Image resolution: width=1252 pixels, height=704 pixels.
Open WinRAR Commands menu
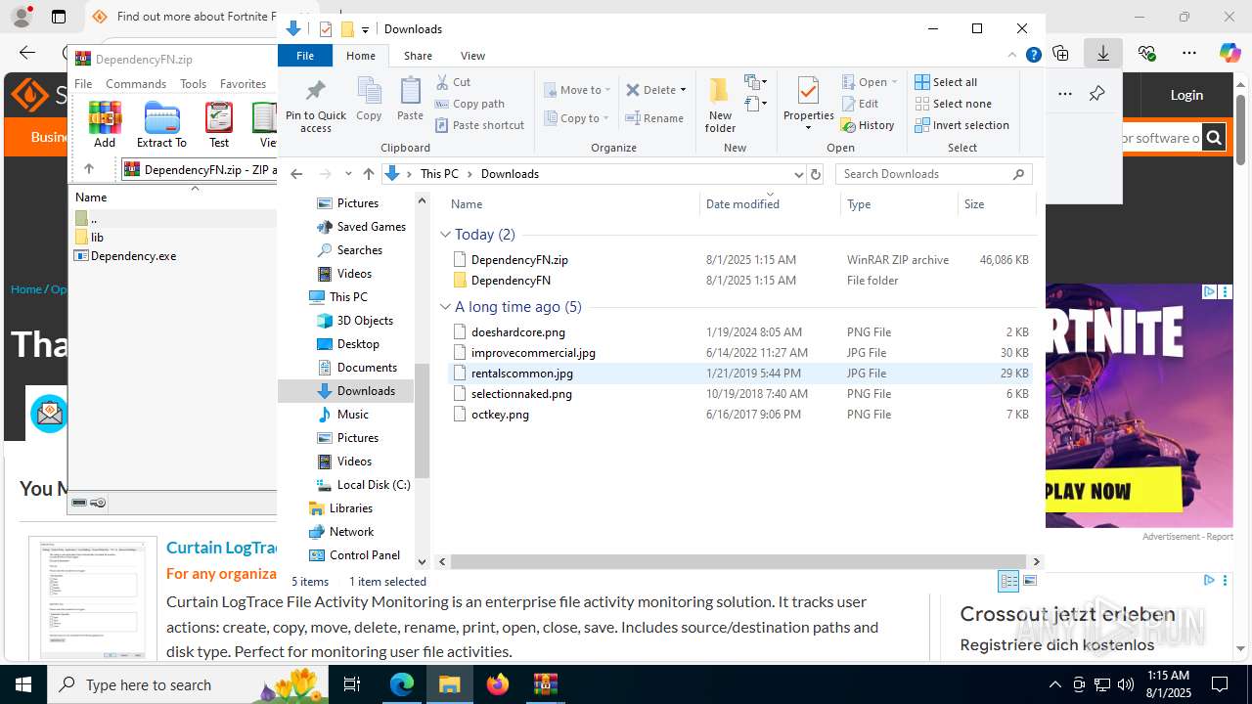136,84
